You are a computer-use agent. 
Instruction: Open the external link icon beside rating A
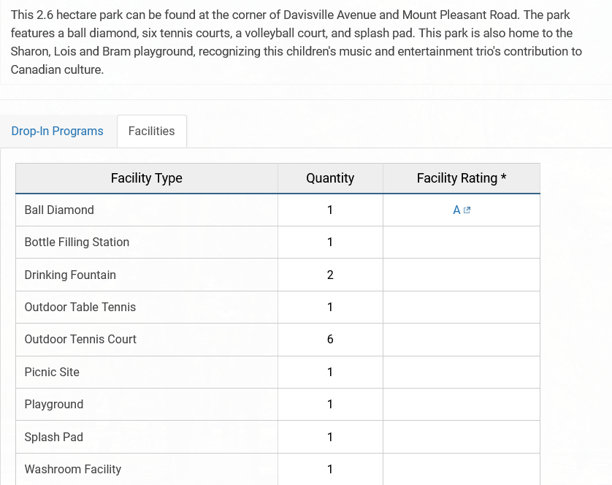click(x=467, y=210)
